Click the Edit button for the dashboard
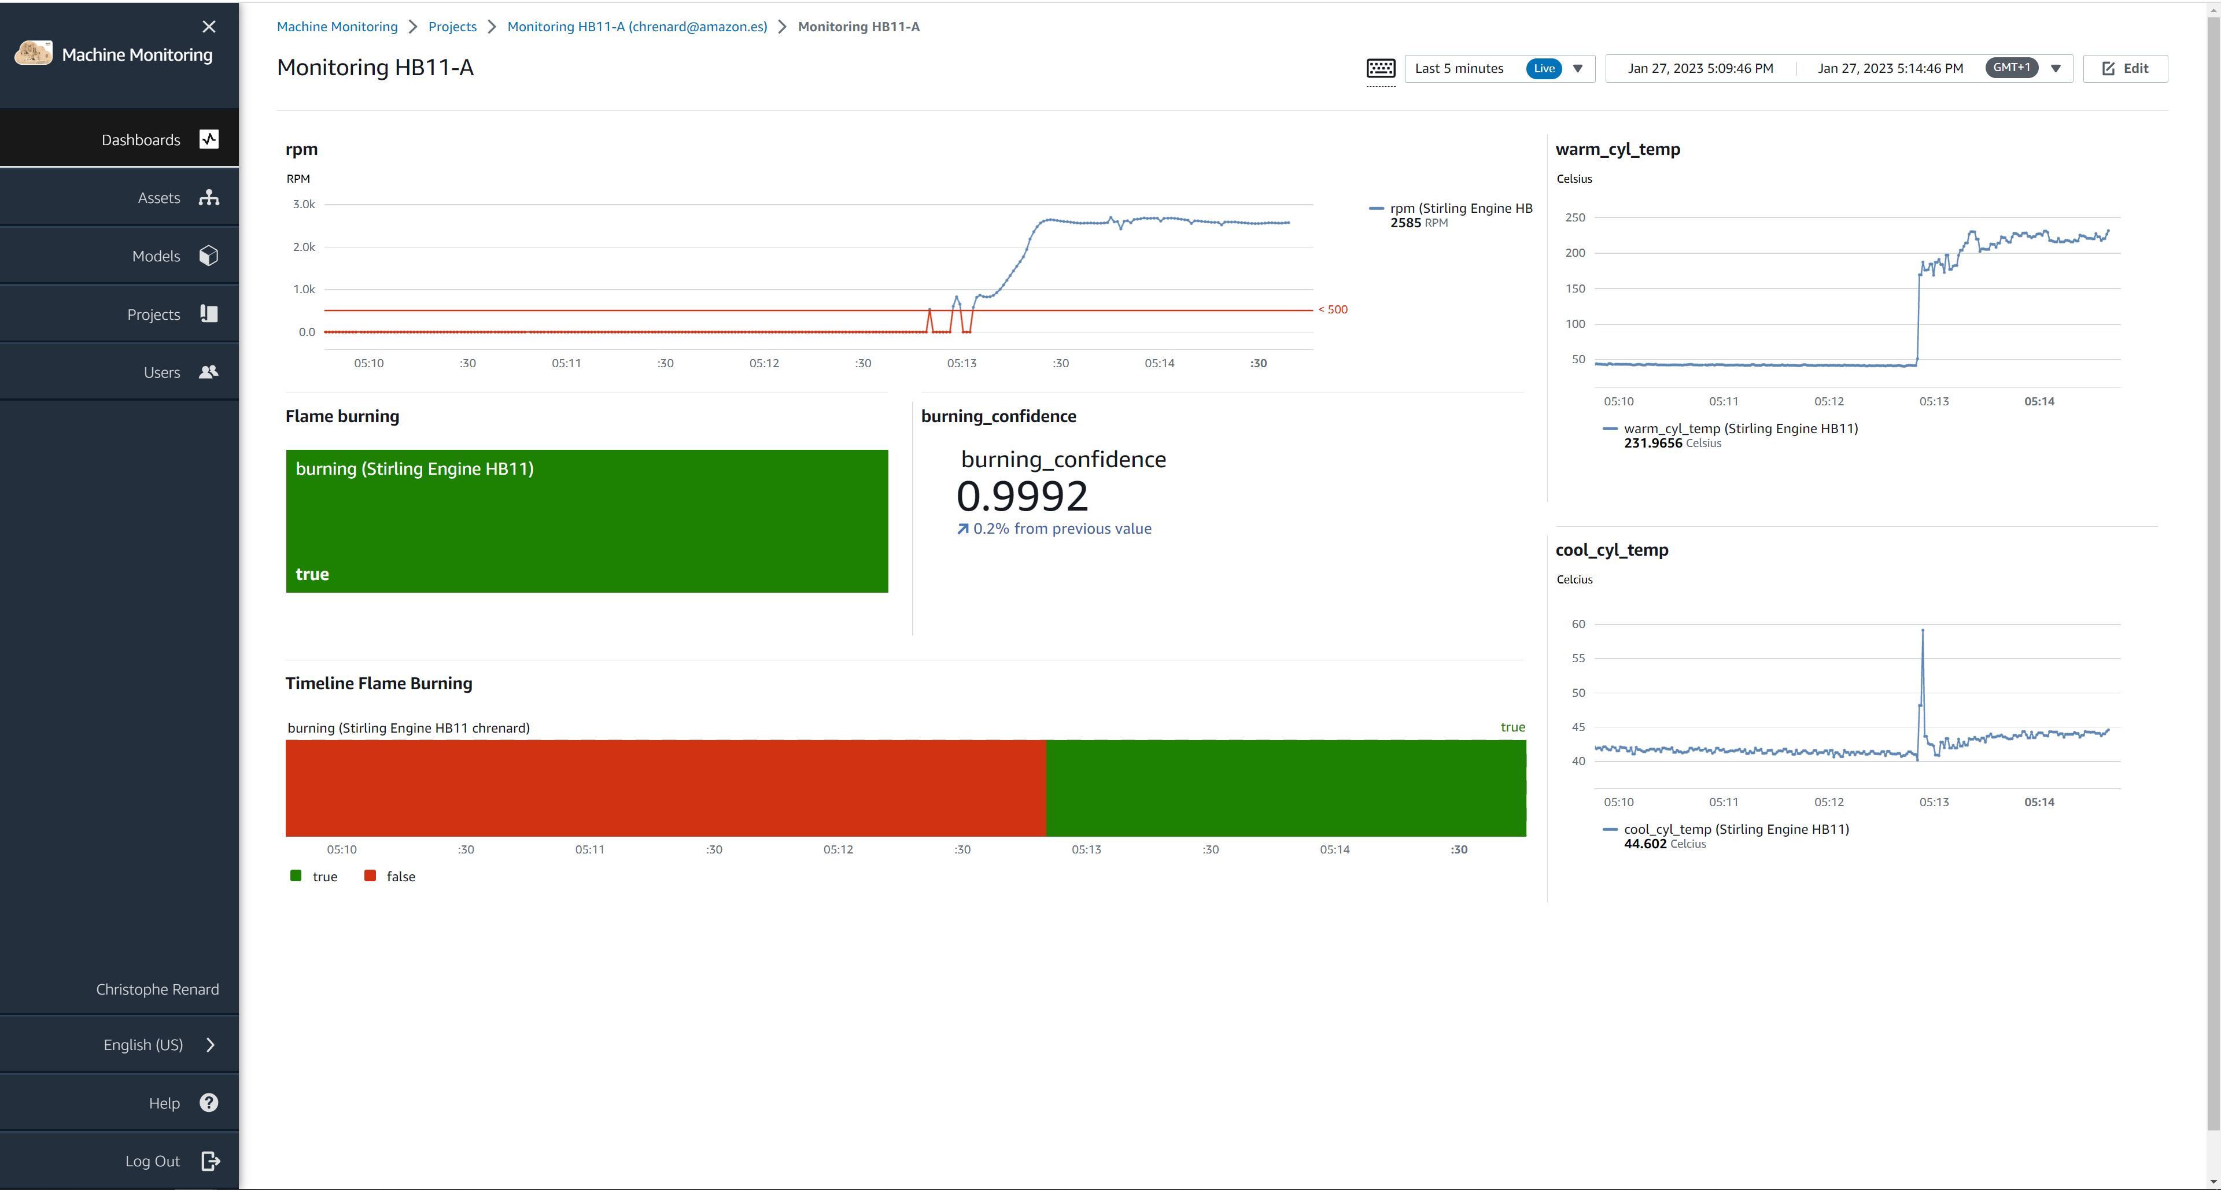This screenshot has width=2221, height=1190. [x=2124, y=68]
